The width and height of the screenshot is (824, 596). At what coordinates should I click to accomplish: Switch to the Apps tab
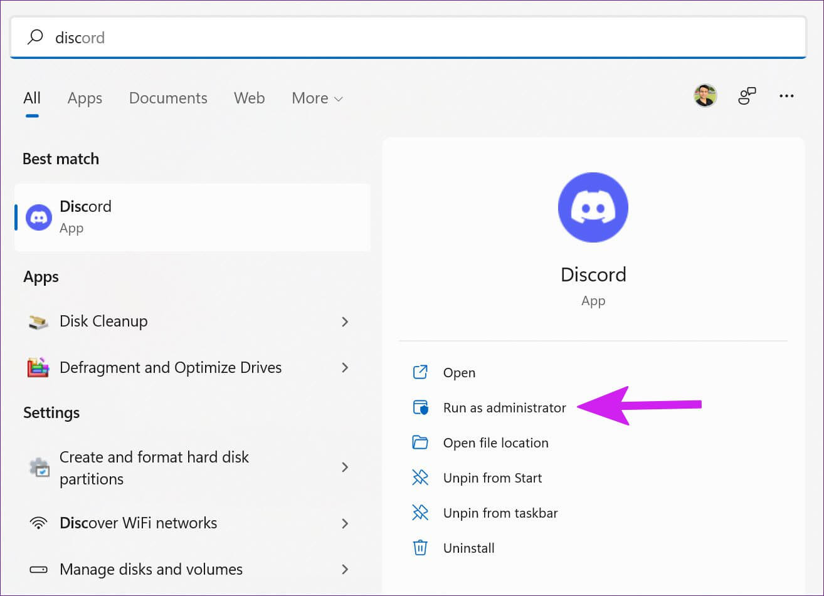[x=85, y=98]
